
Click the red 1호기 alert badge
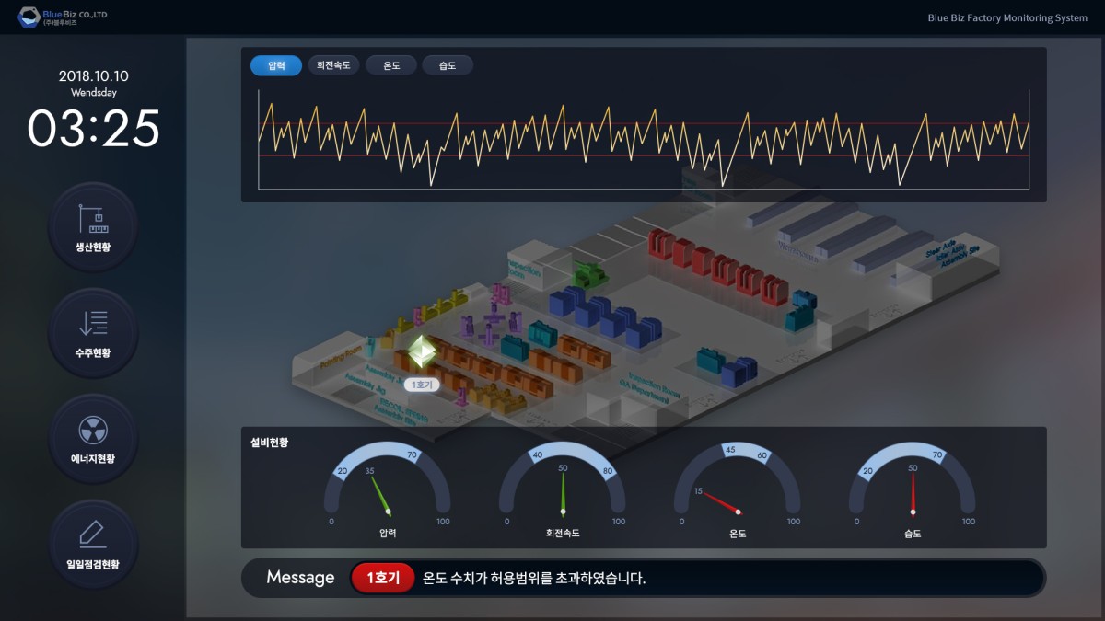pos(383,578)
